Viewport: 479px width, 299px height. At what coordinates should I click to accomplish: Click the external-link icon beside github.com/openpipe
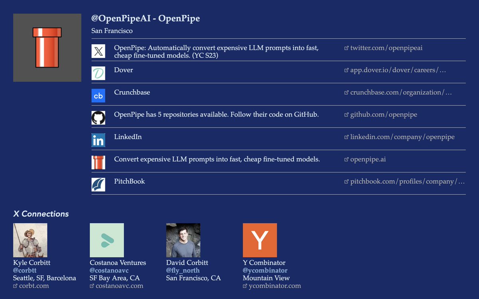[x=346, y=115]
